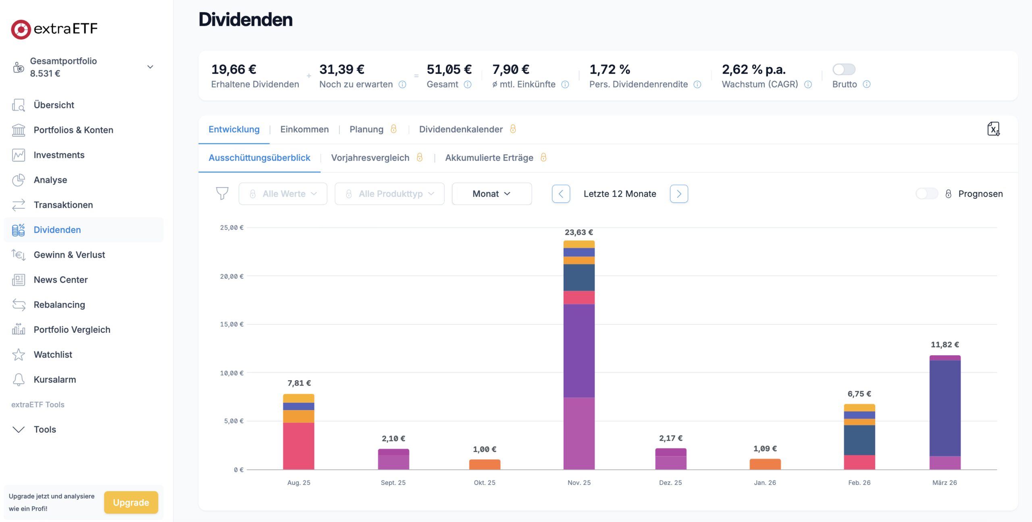Go to previous 12-month period
Viewport: 1032px width, 522px height.
click(561, 194)
